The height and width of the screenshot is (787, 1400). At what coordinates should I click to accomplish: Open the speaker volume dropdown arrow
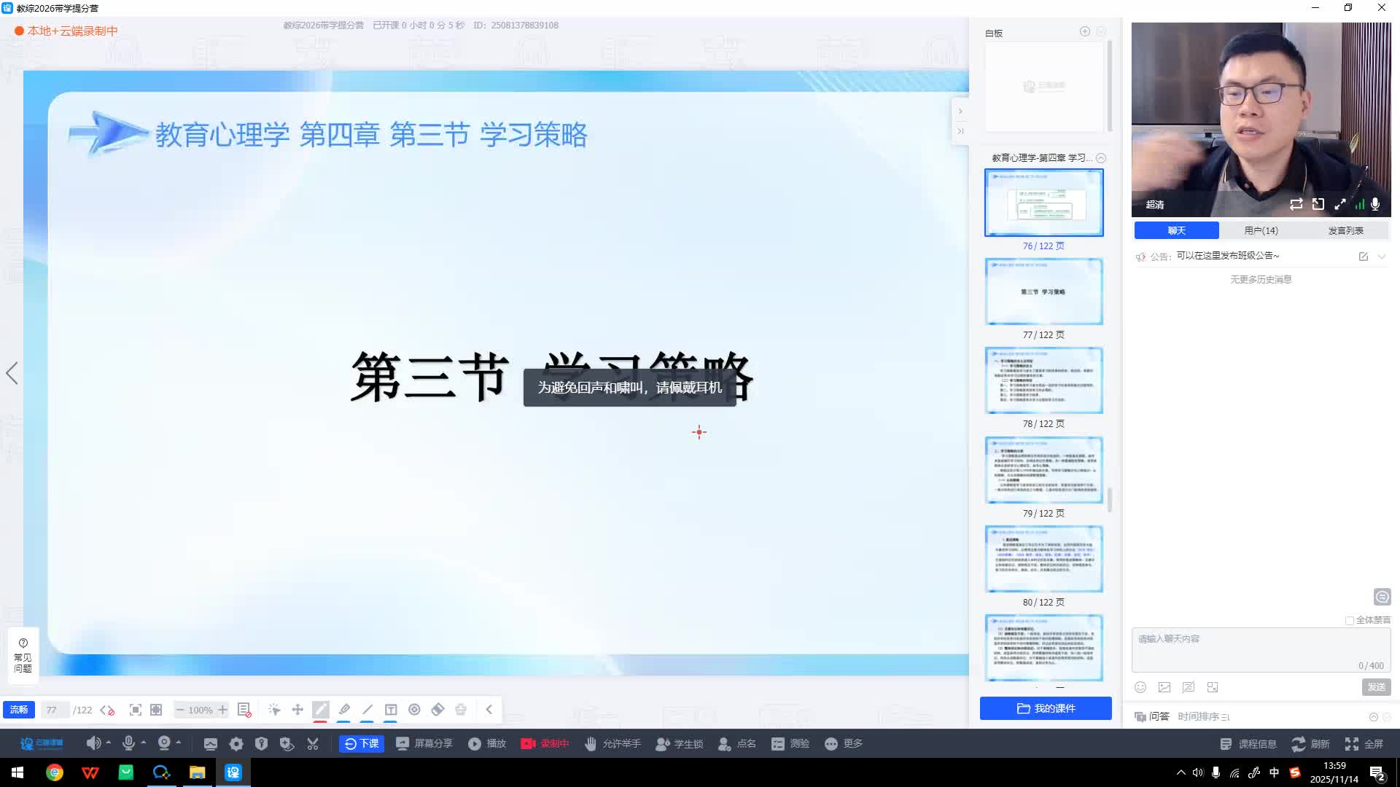pyautogui.click(x=109, y=743)
